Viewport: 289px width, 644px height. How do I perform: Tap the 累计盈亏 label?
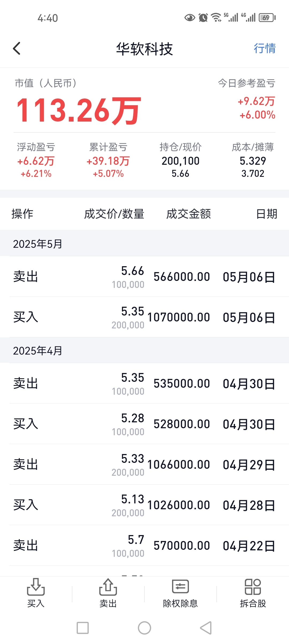point(108,147)
